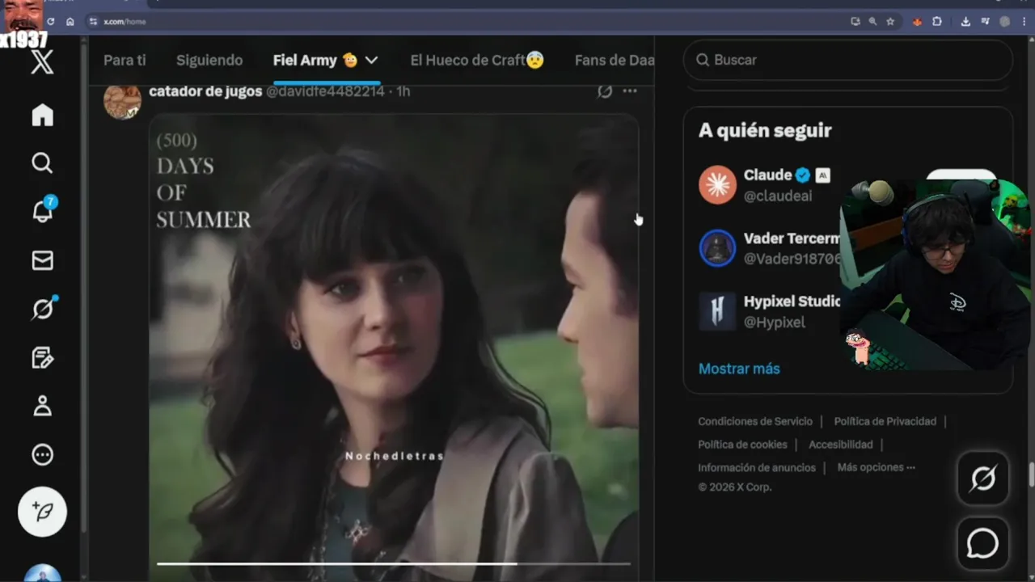Open catador de jugos display name
Image resolution: width=1035 pixels, height=582 pixels.
click(x=205, y=91)
